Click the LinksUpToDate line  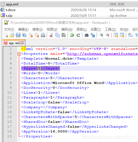click(65, 112)
